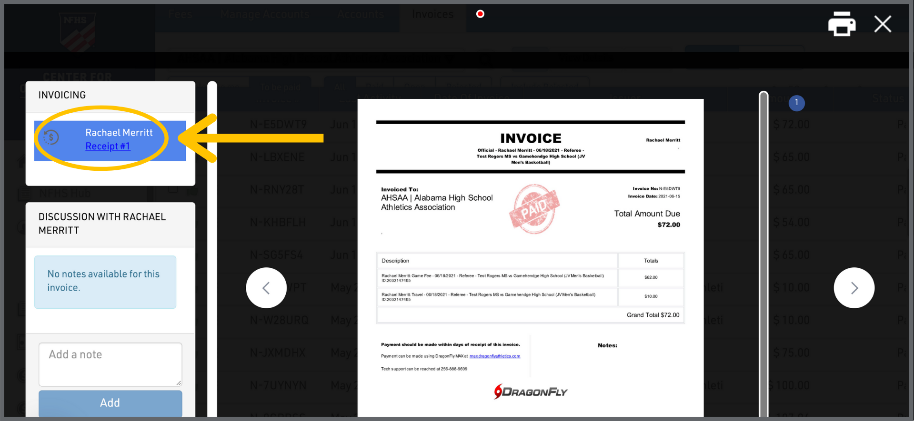Click the red recording dot indicator
This screenshot has width=914, height=421.
[x=480, y=14]
